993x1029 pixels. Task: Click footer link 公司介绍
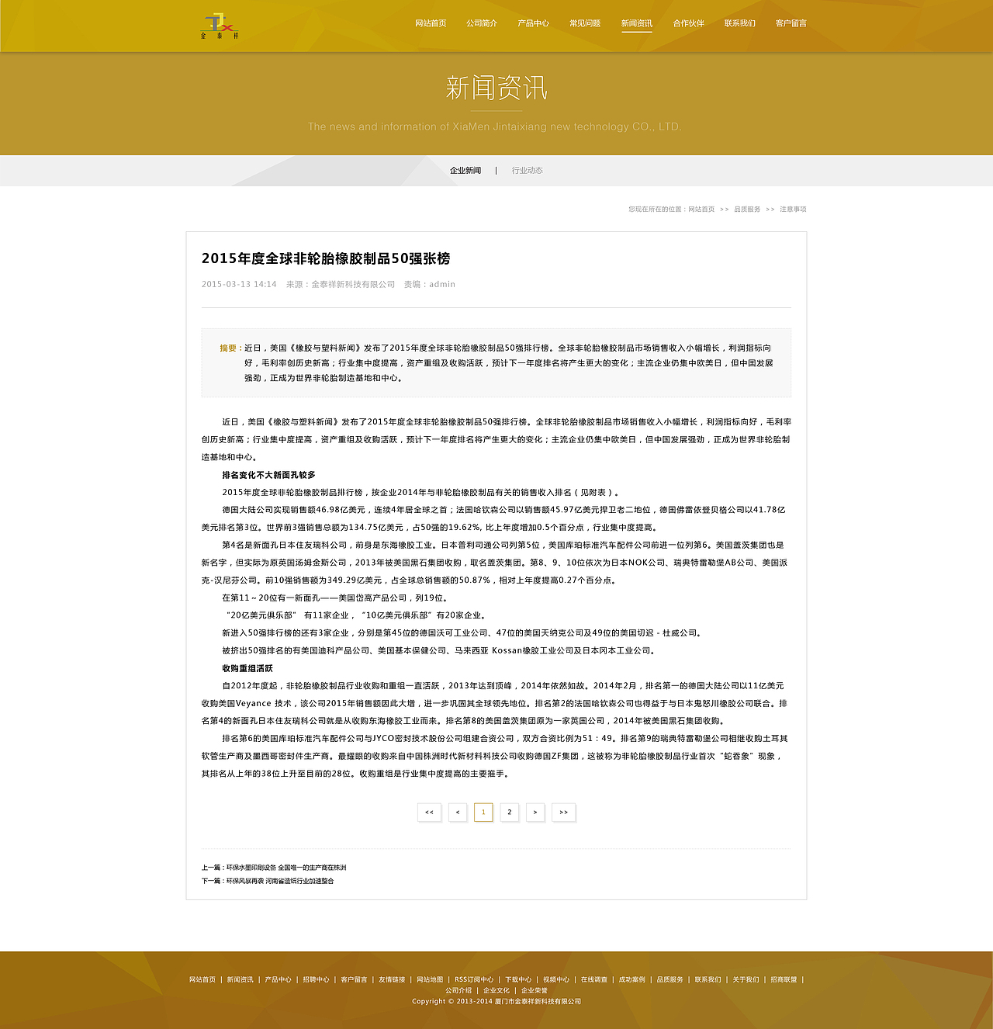click(x=458, y=991)
